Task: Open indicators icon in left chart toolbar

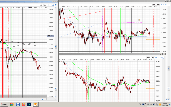Action: 49,5
